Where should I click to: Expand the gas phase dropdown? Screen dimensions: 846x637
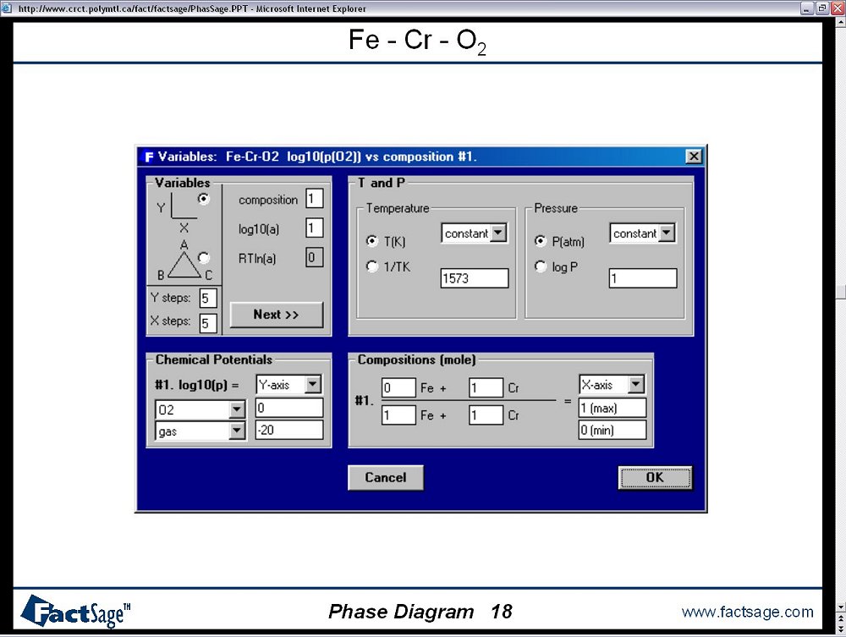[236, 431]
